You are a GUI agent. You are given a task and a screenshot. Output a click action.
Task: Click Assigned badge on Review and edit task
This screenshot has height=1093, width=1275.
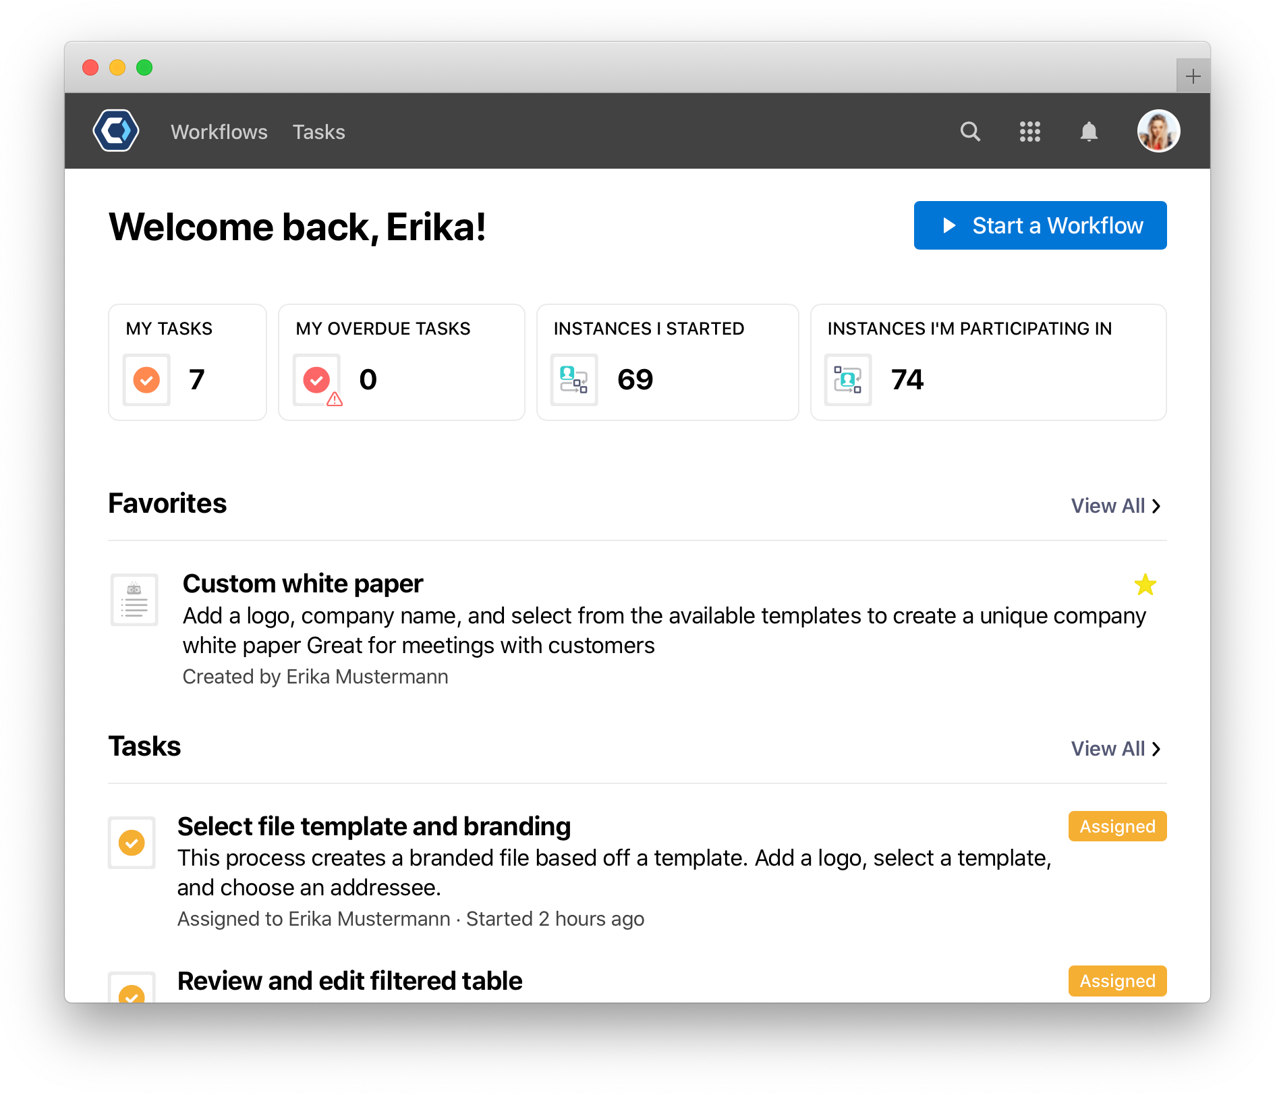pyautogui.click(x=1117, y=981)
